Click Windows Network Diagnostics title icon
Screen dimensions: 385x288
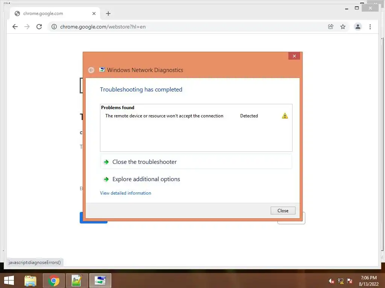[x=102, y=70]
